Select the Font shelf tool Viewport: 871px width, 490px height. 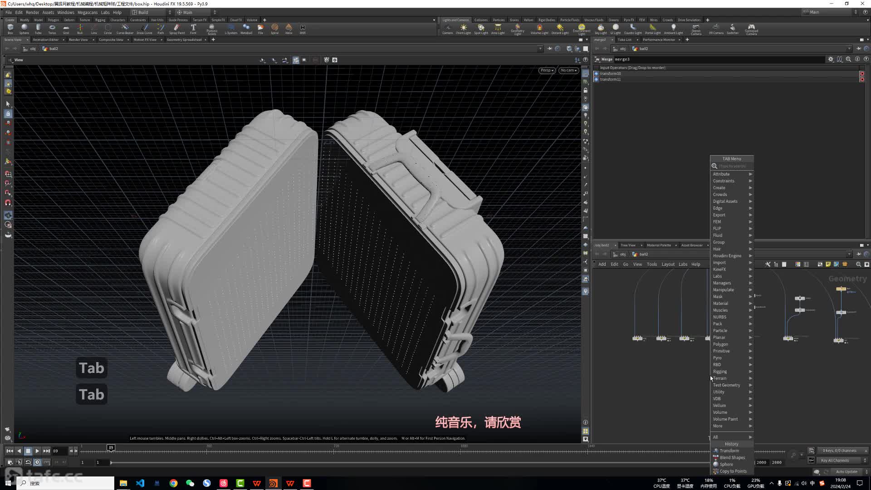click(193, 29)
